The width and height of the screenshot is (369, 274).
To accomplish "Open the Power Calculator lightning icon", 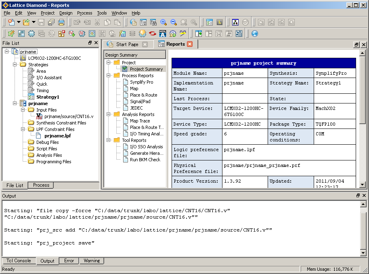I will pos(122,34).
